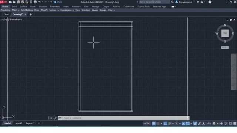Switch to the Model layout tab
The image size is (237, 133).
coord(7,123)
